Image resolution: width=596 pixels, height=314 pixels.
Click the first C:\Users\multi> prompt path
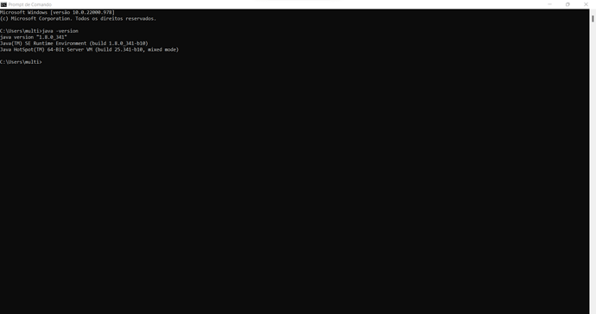click(x=21, y=31)
